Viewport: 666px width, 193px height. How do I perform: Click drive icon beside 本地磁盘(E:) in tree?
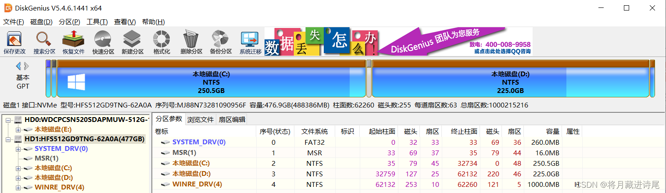tap(28, 129)
